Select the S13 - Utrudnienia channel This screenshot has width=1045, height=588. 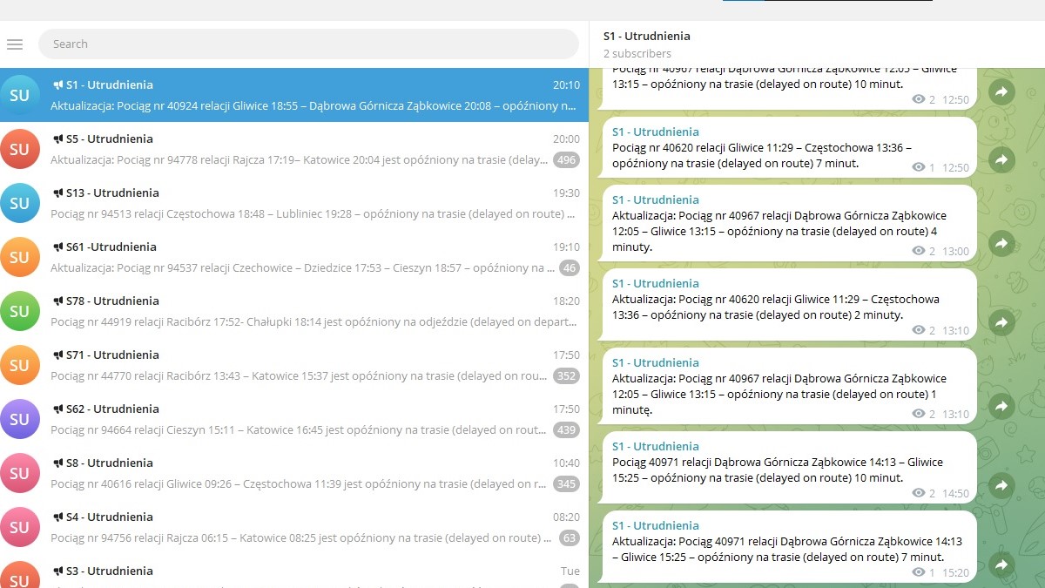point(296,203)
